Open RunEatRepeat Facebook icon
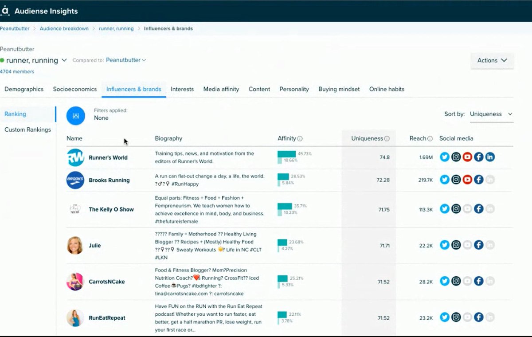Viewport: 532px width, 337px height. (x=479, y=317)
